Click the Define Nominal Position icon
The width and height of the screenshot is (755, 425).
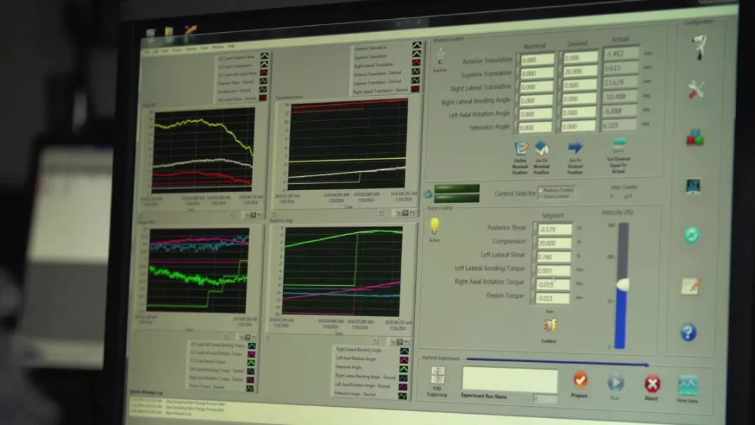pos(521,149)
